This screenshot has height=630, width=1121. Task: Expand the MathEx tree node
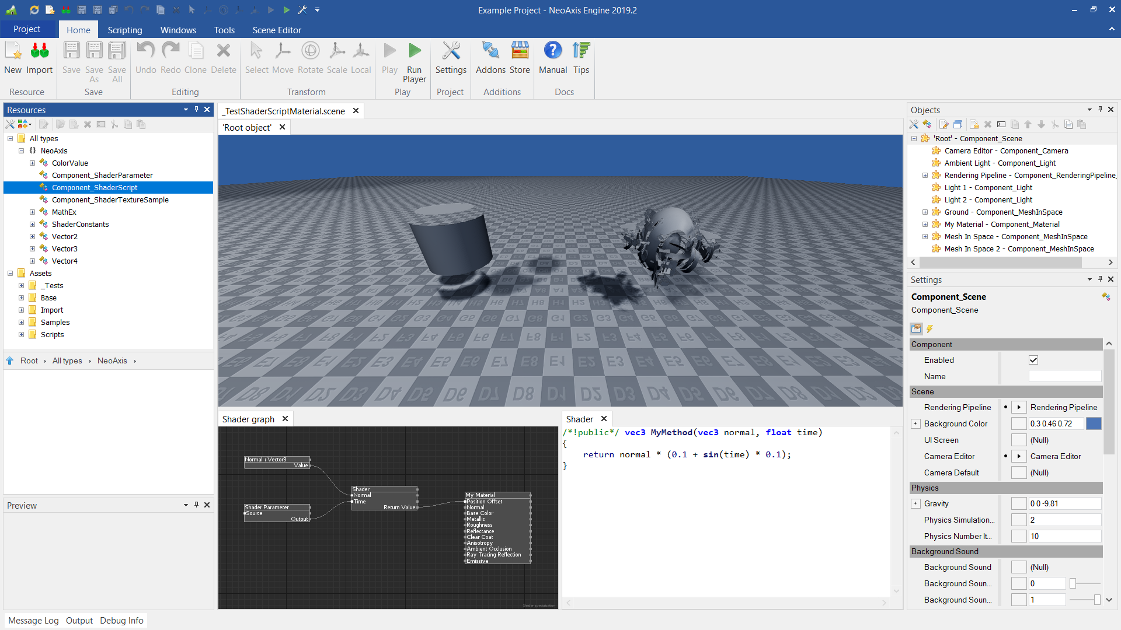point(33,212)
